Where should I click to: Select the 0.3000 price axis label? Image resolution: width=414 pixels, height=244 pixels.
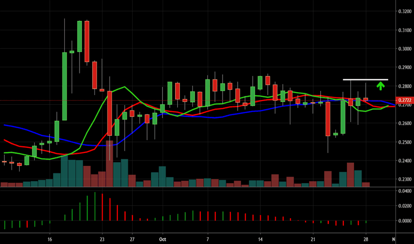(x=405, y=49)
